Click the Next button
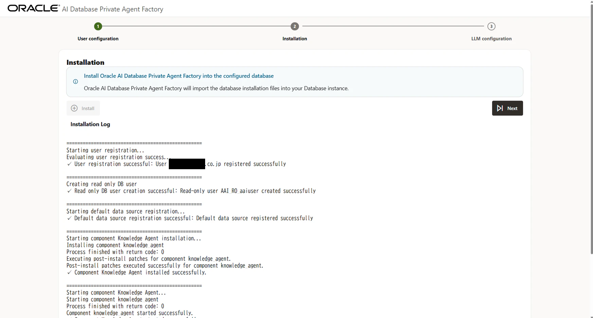The height and width of the screenshot is (318, 593). (x=507, y=108)
